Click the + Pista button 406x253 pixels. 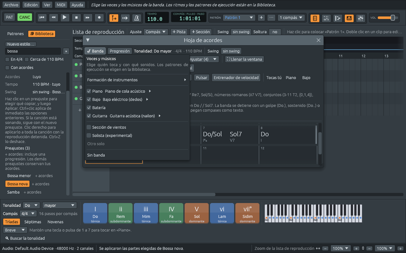click(179, 32)
